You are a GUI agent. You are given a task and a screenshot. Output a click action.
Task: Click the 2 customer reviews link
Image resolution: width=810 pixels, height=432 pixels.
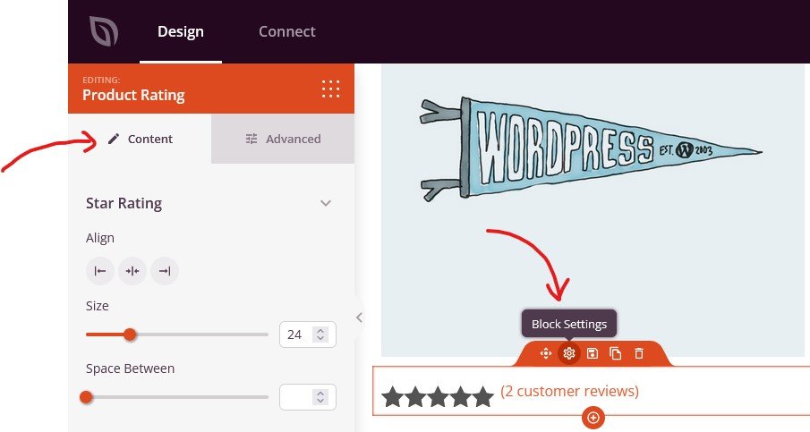pyautogui.click(x=569, y=391)
